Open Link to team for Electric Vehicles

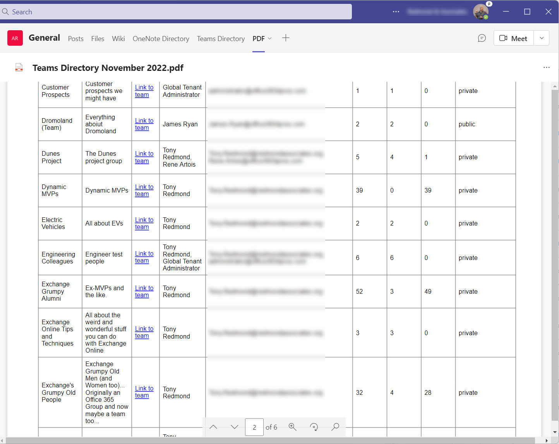coord(144,223)
